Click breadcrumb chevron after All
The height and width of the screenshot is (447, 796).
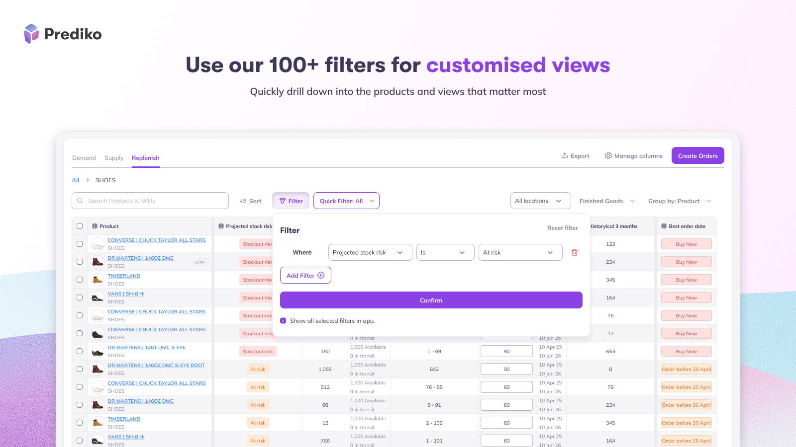(88, 180)
